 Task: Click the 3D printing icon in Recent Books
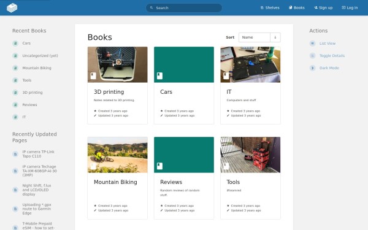(15, 93)
